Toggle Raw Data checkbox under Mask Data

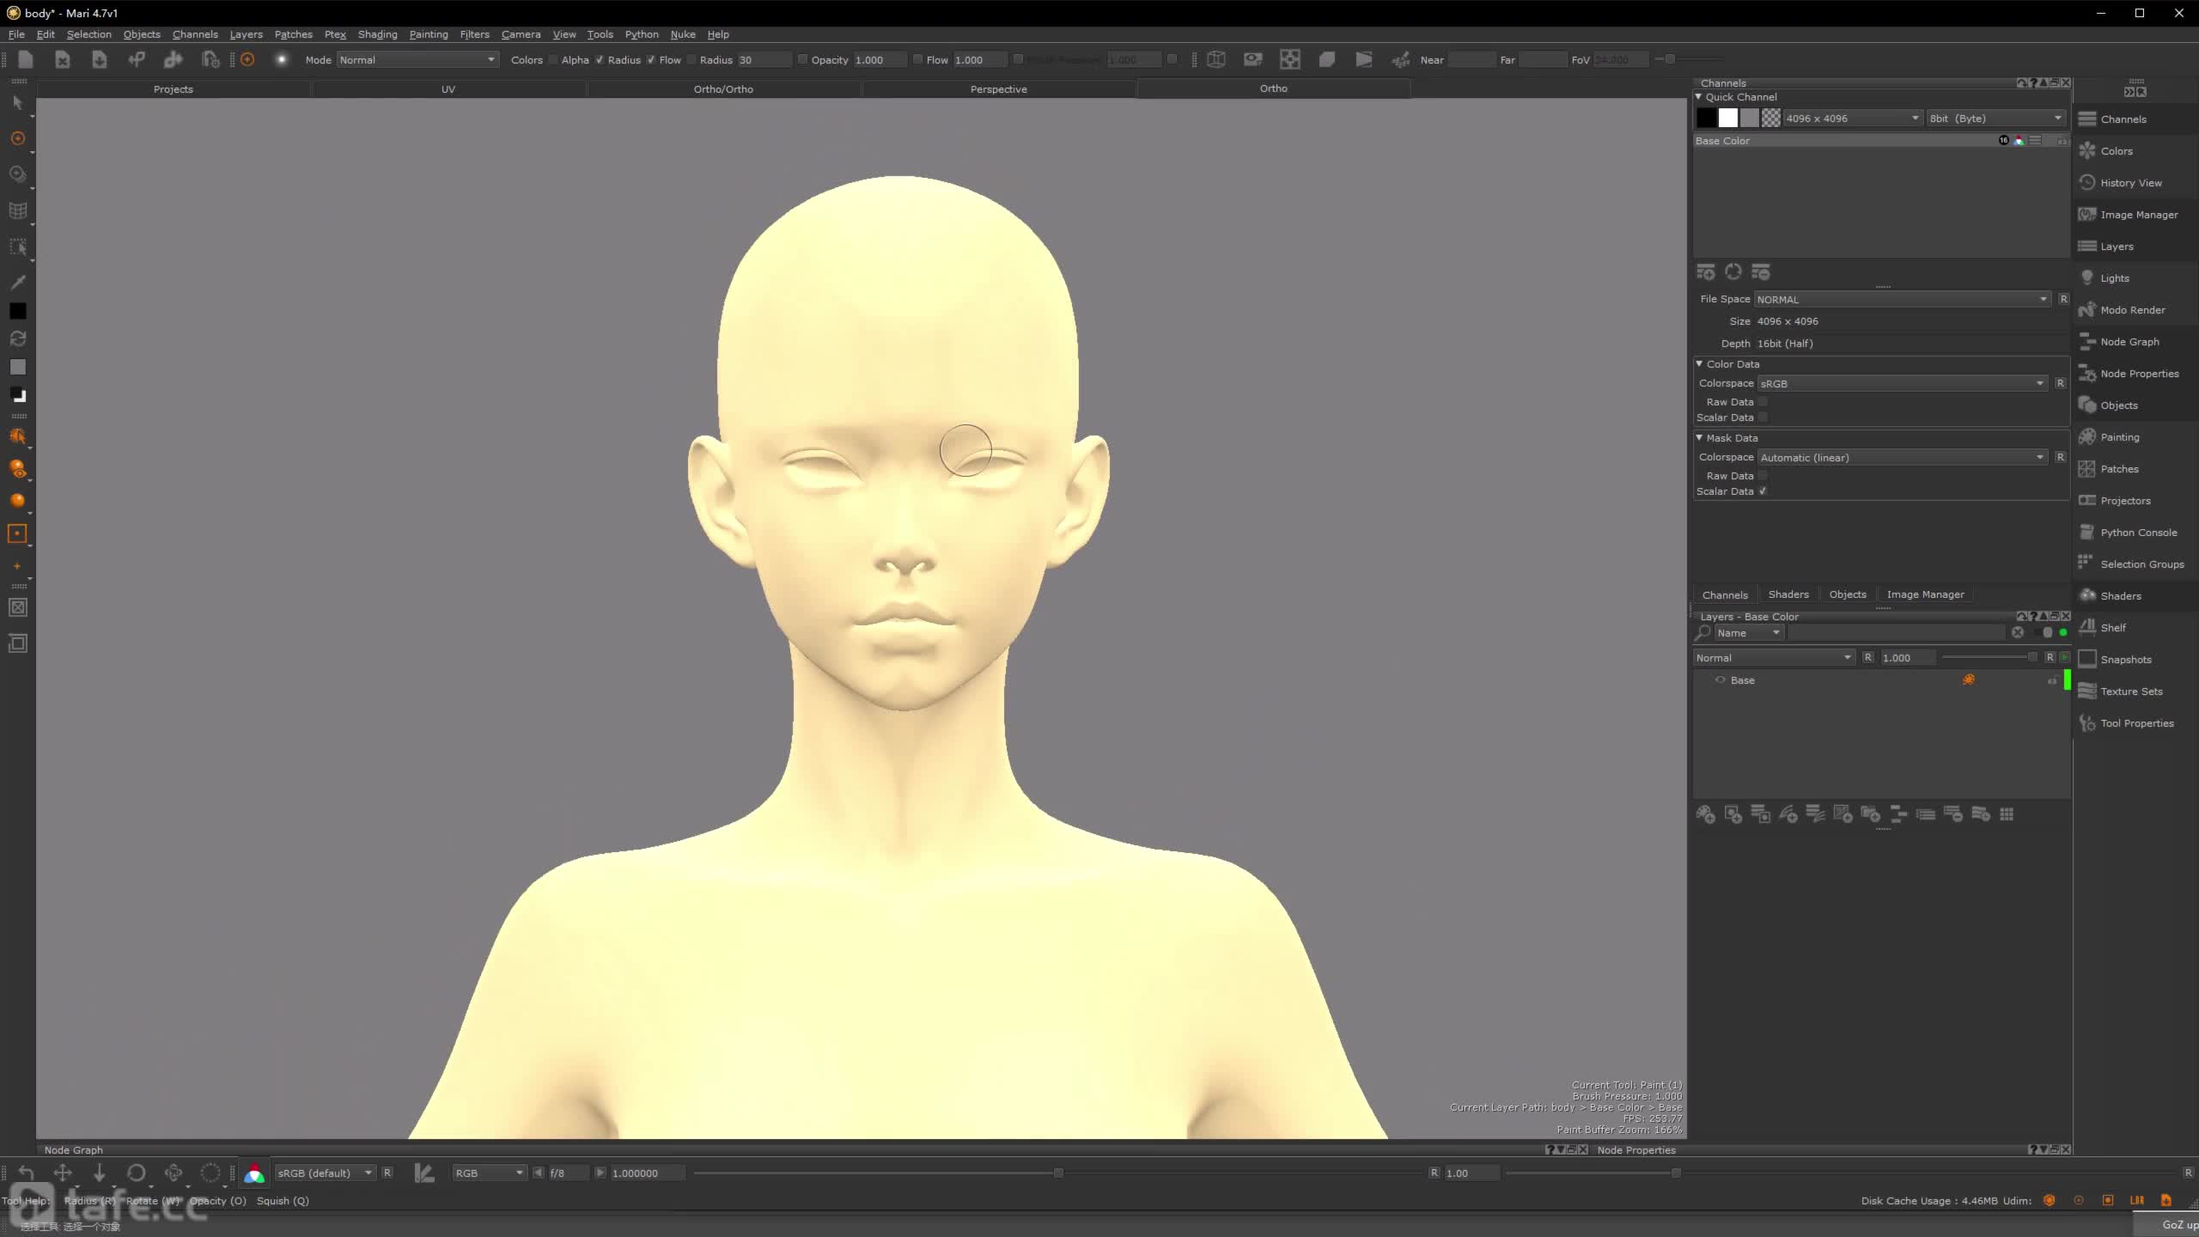click(1763, 476)
